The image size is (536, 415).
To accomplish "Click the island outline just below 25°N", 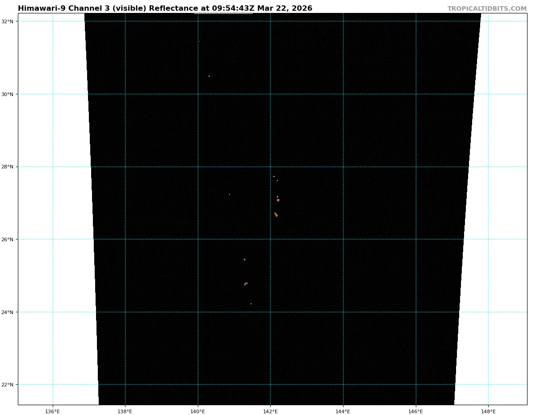I will coord(246,284).
